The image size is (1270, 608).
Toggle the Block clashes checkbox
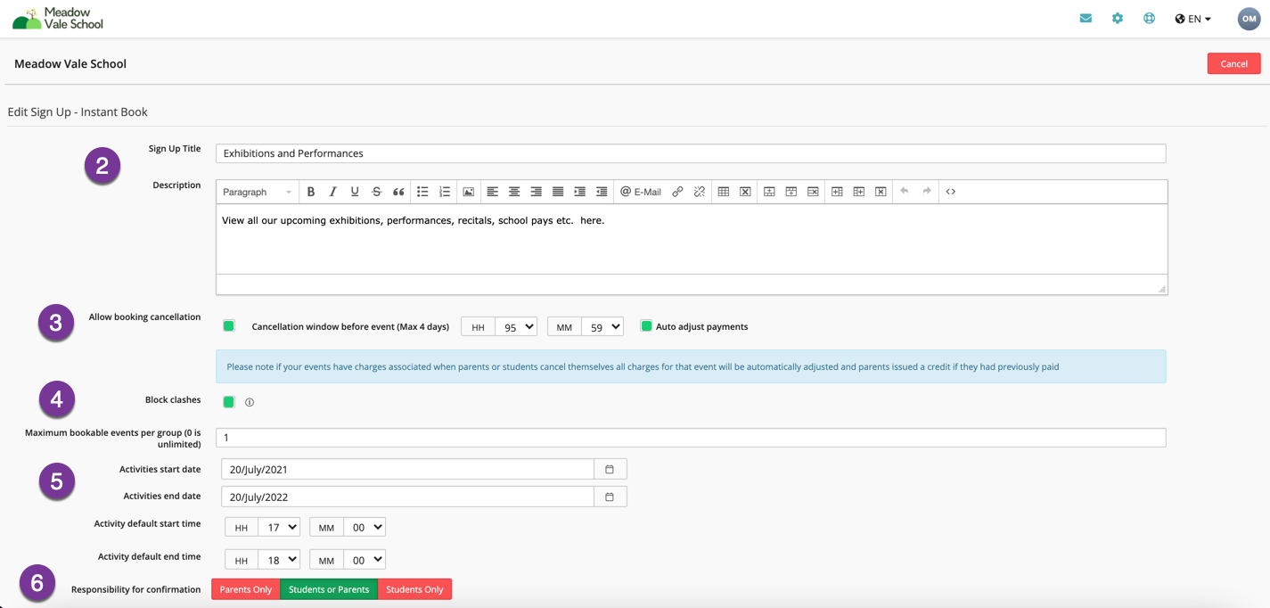point(229,402)
